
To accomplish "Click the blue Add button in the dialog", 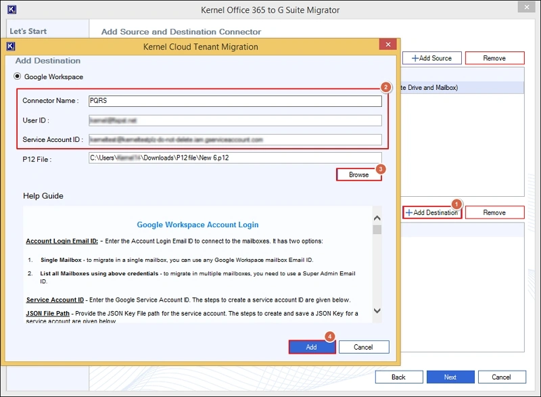I will coord(310,347).
